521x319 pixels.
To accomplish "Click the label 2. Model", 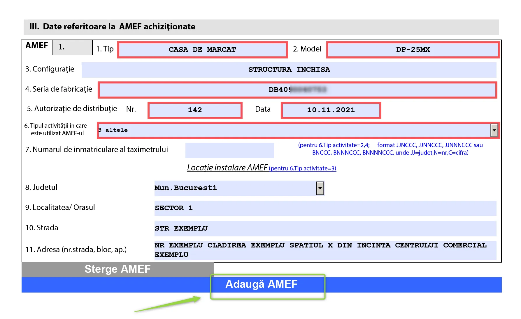I will [307, 49].
